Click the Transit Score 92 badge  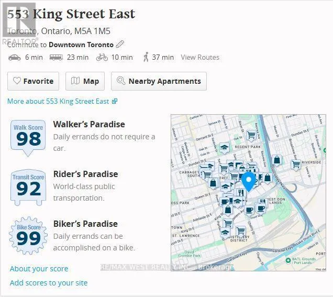pos(28,186)
